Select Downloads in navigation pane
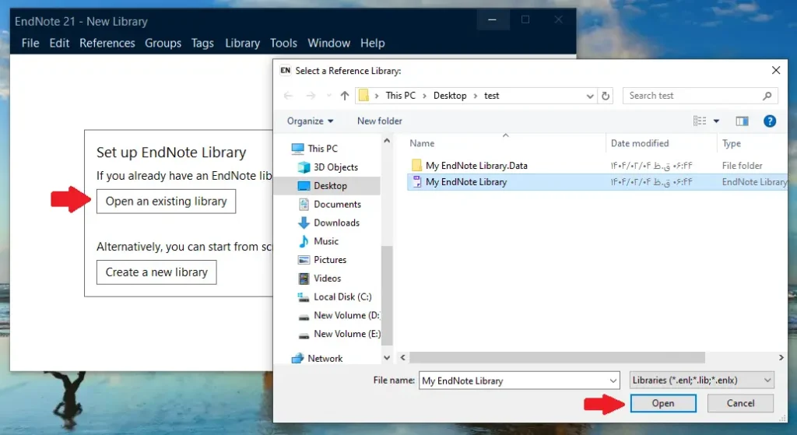Viewport: 797px width, 435px height. [336, 223]
